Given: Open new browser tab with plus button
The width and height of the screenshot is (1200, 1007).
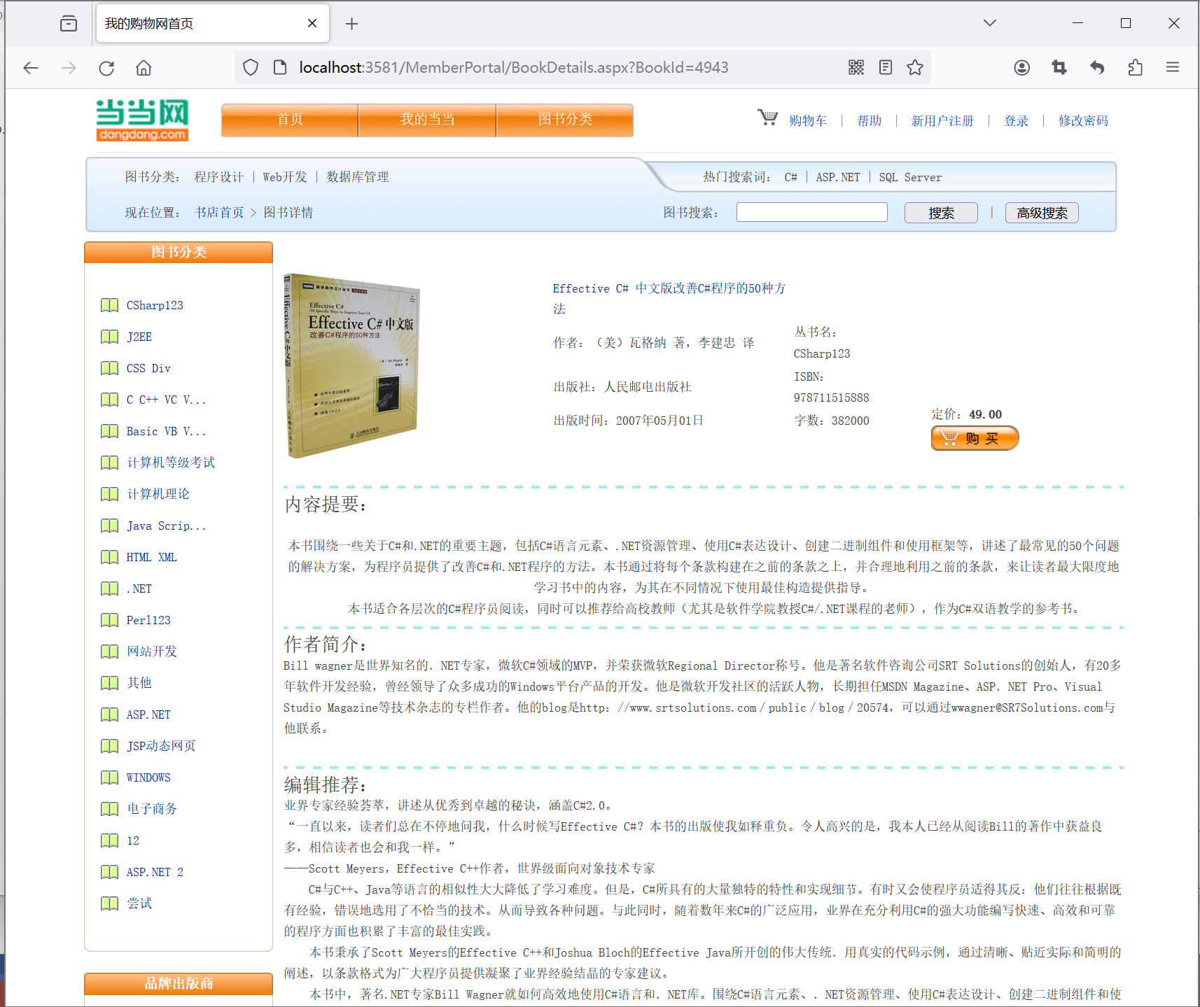Looking at the screenshot, I should coord(351,24).
